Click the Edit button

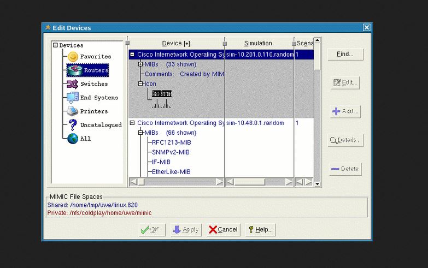[345, 82]
